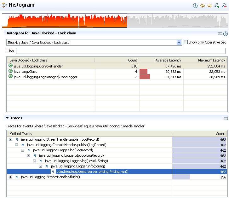Expand StreamHandler.flush() trace node
This screenshot has height=198, width=229.
(10, 177)
